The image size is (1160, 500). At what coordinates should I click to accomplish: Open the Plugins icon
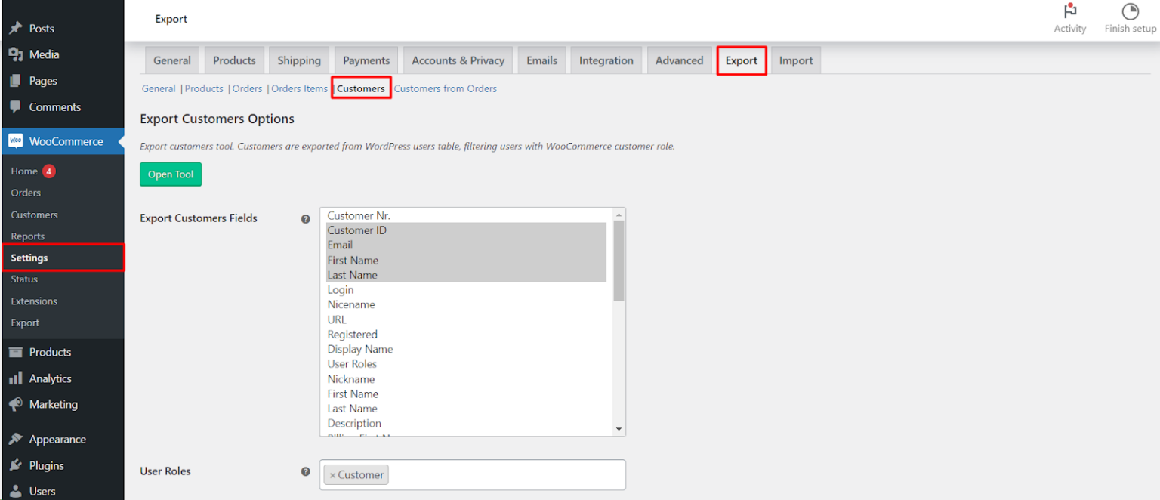pyautogui.click(x=15, y=465)
